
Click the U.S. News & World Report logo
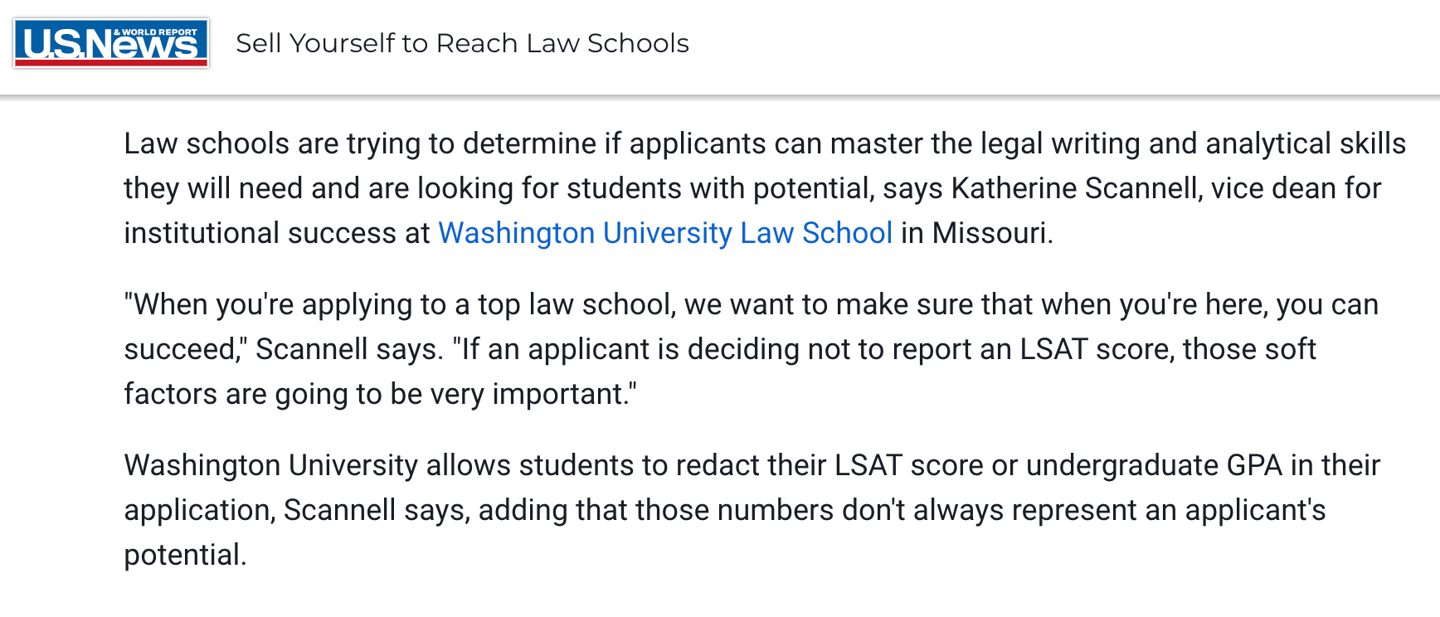pos(111,43)
